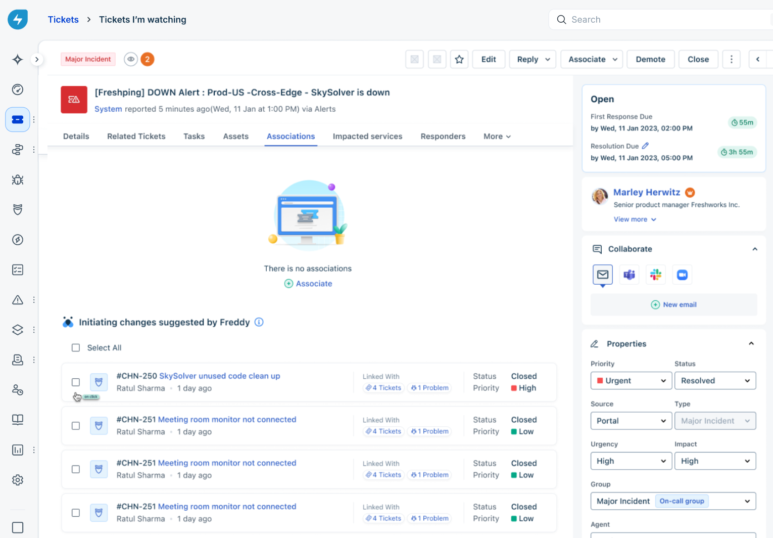Click info icon next to Freddy suggestions

coord(259,322)
